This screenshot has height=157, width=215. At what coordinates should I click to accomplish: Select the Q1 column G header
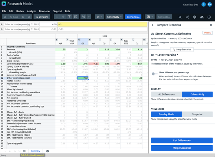click(x=83, y=42)
